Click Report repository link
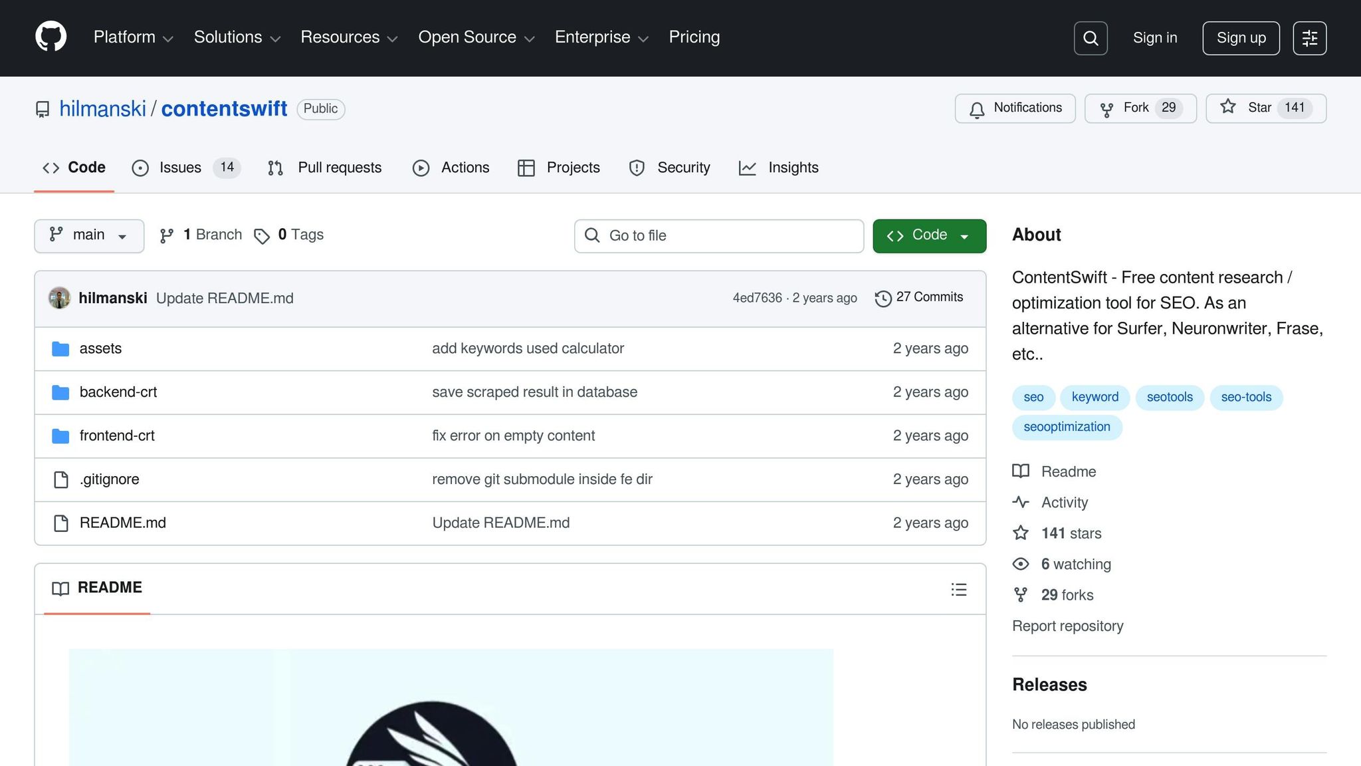 pos(1067,626)
